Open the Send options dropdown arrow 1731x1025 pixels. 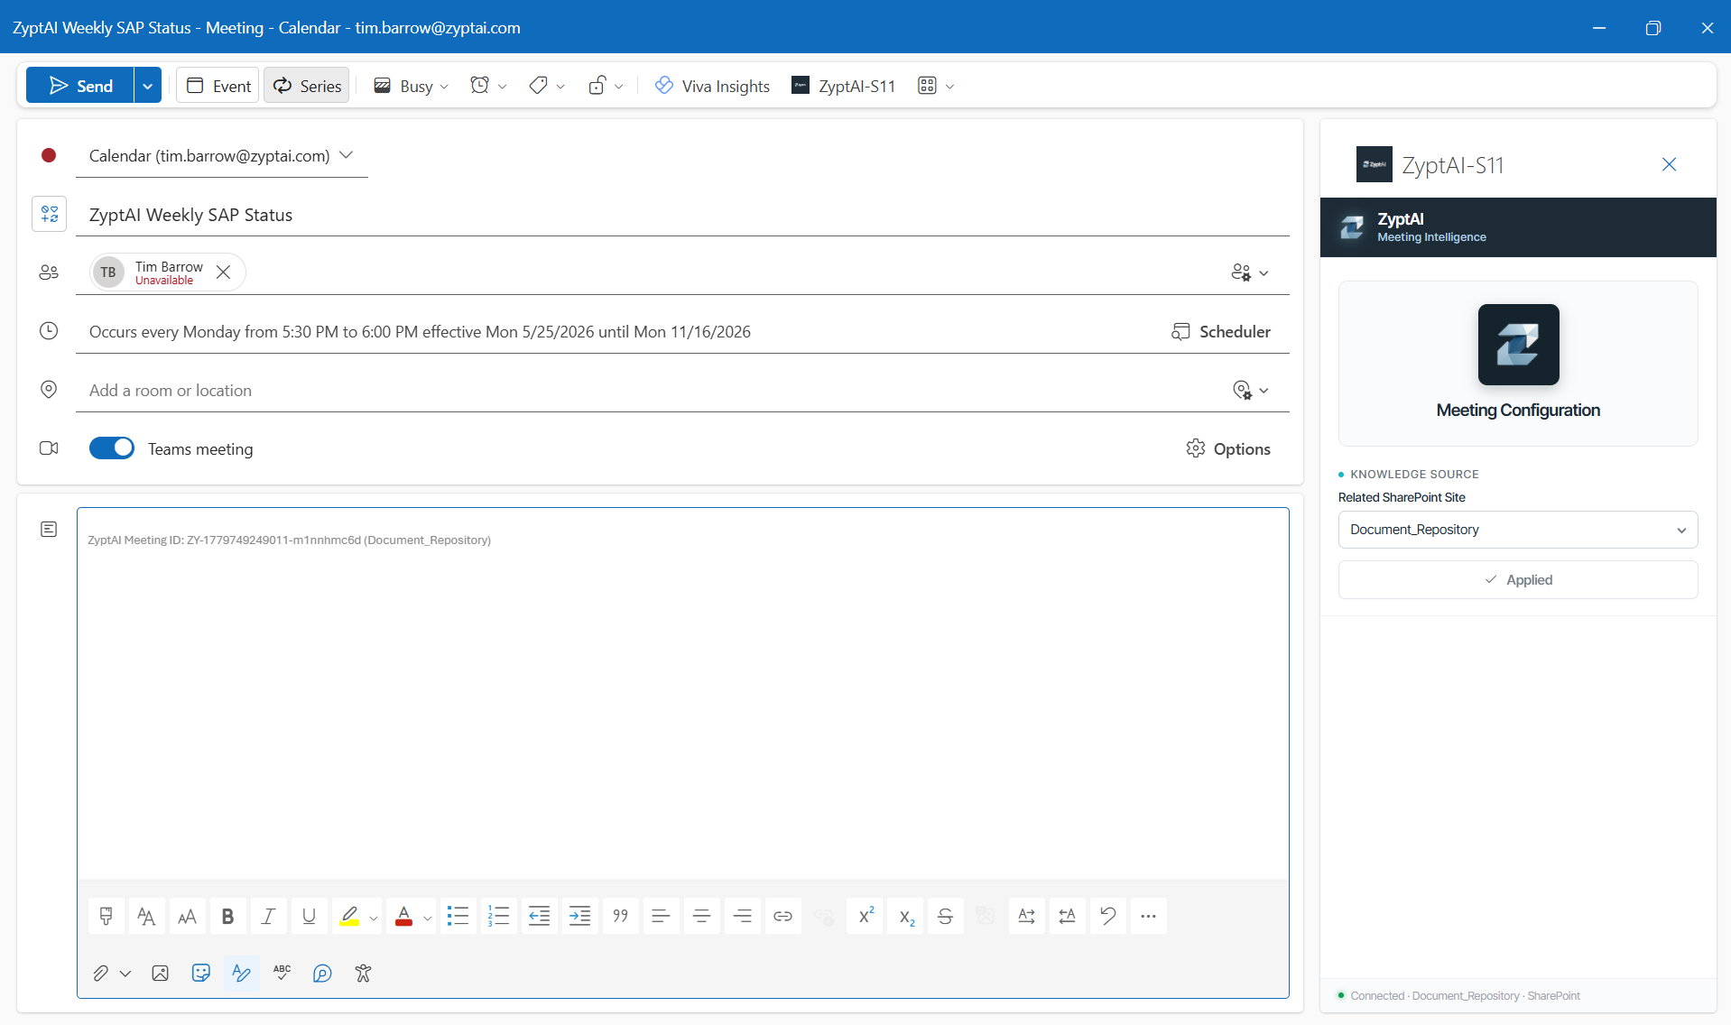(147, 86)
